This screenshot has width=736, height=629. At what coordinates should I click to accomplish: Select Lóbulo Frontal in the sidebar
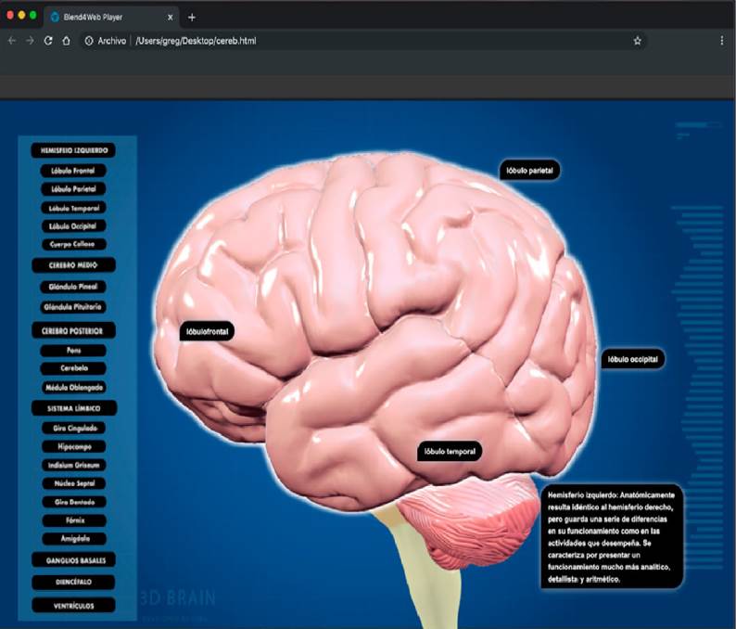[x=73, y=171]
